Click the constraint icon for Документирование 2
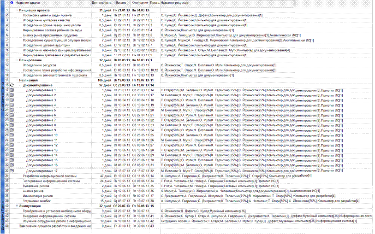375x234 pixels. pos(12,95)
